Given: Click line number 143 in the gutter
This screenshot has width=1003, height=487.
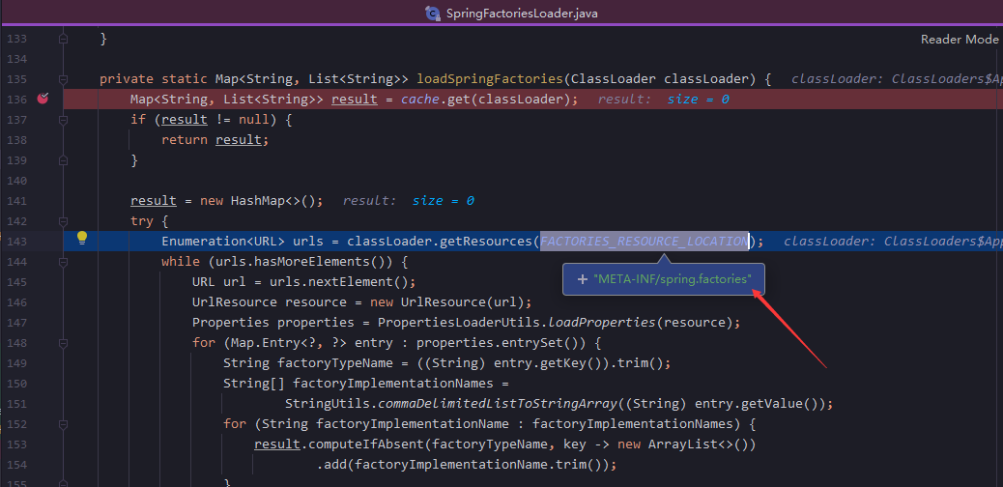Looking at the screenshot, I should [x=16, y=242].
